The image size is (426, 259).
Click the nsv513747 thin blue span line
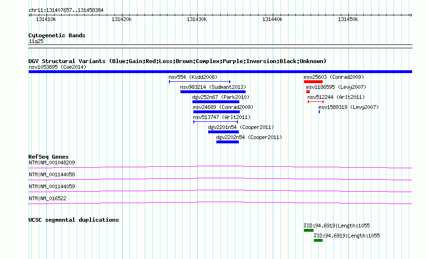(x=216, y=122)
